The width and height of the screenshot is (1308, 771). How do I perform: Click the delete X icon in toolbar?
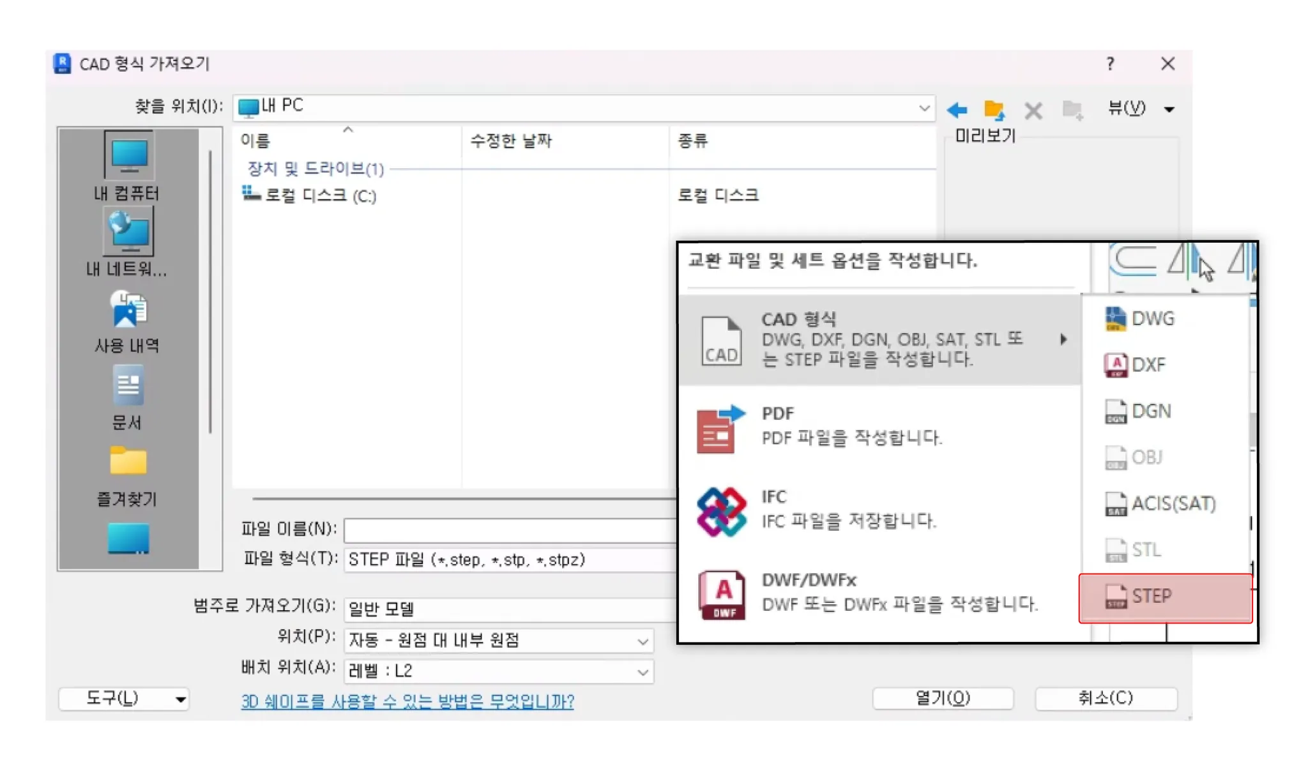1033,111
